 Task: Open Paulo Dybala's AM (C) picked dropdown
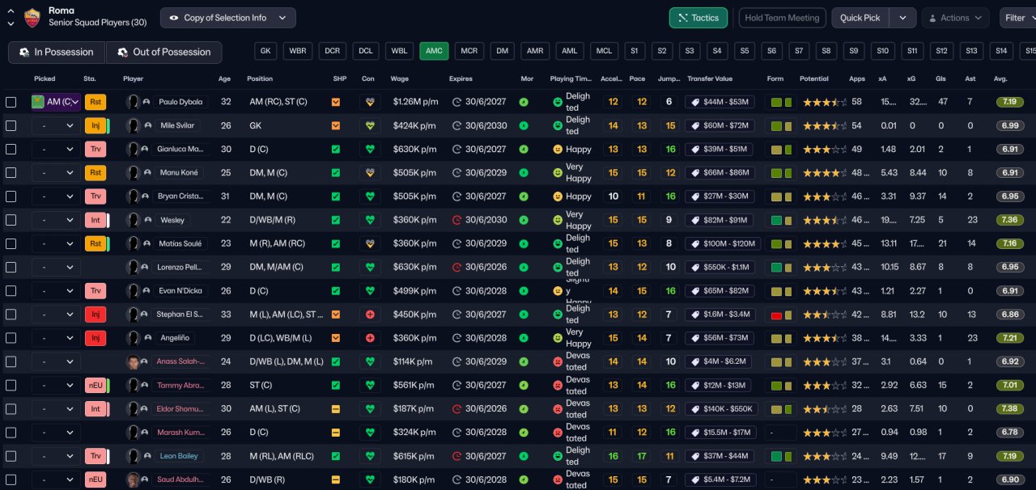click(56, 102)
